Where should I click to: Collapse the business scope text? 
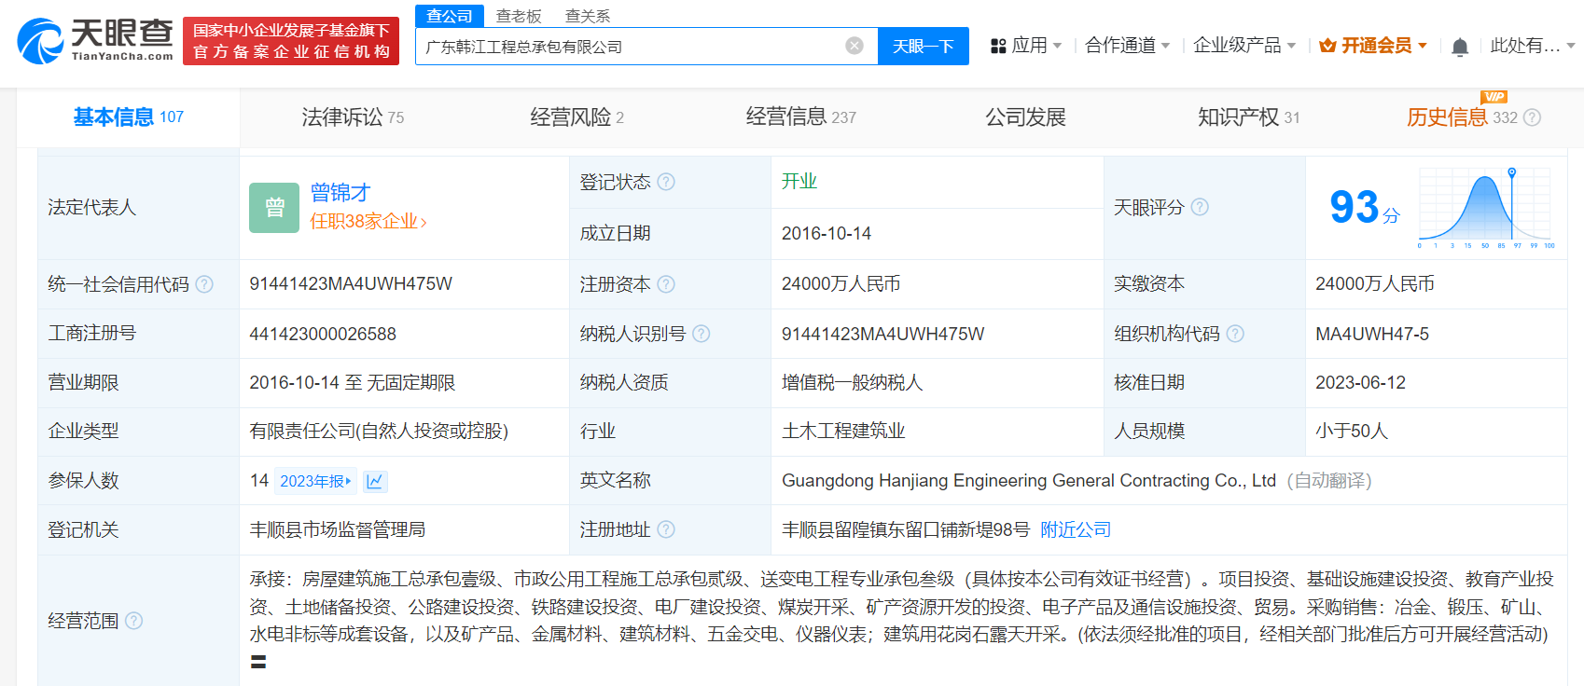click(x=258, y=662)
